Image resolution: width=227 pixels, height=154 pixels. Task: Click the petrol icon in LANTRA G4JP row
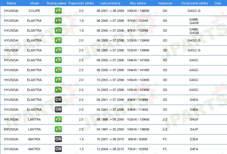pyautogui.click(x=58, y=129)
